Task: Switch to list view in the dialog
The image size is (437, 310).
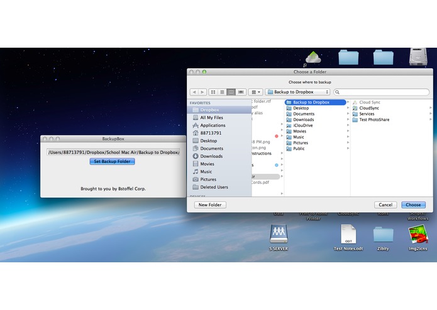Action: point(222,92)
